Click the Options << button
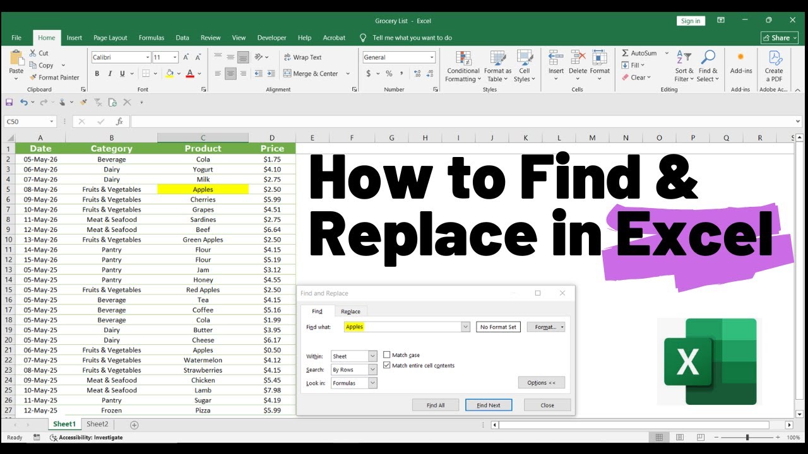 [542, 383]
